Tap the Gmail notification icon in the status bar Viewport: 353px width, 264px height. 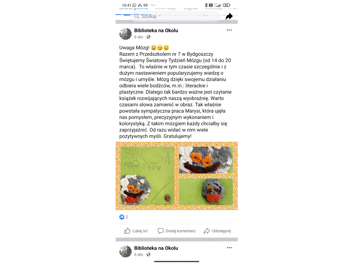tap(146, 5)
